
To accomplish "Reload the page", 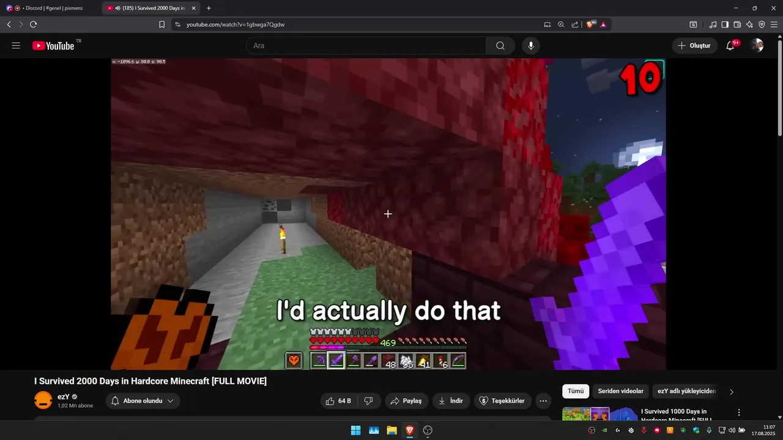I will [33, 24].
